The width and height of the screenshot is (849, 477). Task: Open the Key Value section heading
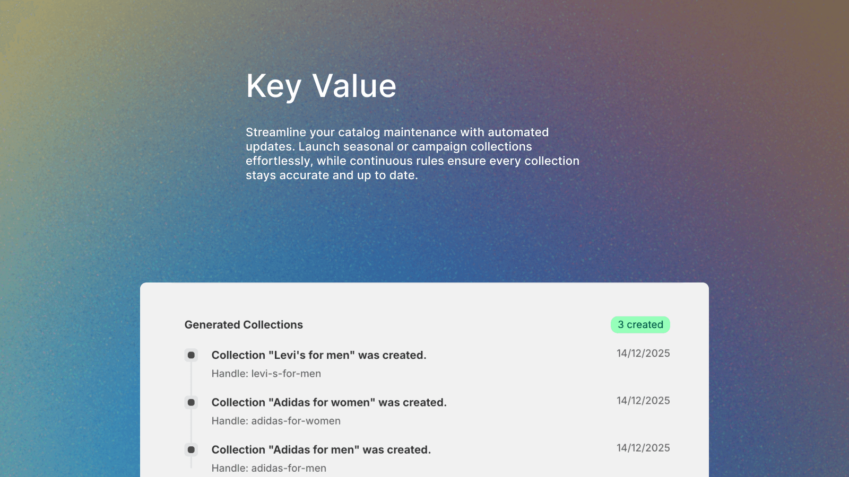tap(321, 86)
